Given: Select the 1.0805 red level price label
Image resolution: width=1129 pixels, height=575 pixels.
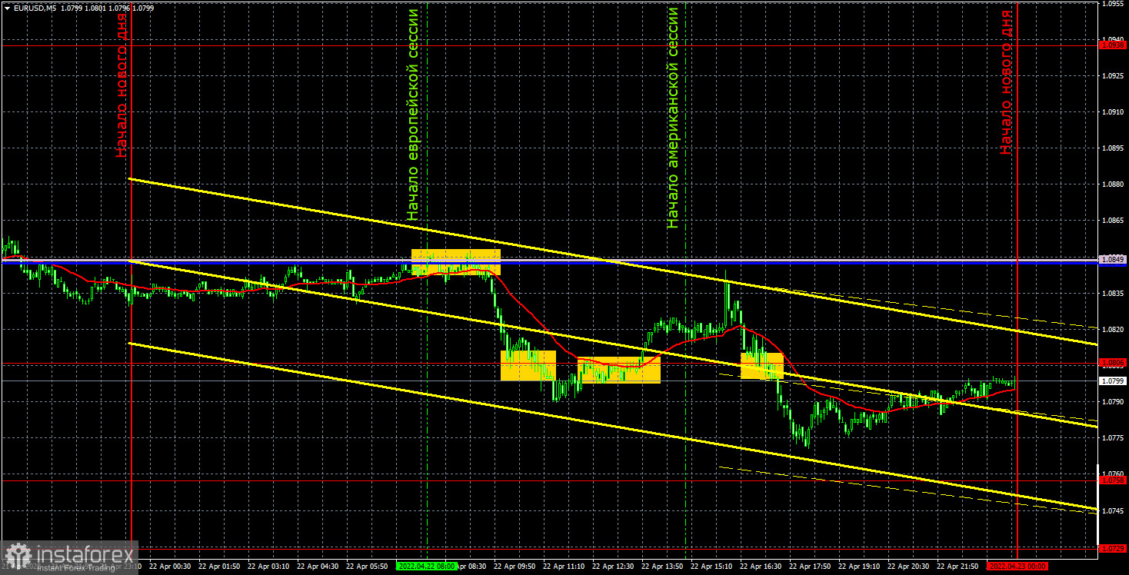Looking at the screenshot, I should [x=1113, y=363].
